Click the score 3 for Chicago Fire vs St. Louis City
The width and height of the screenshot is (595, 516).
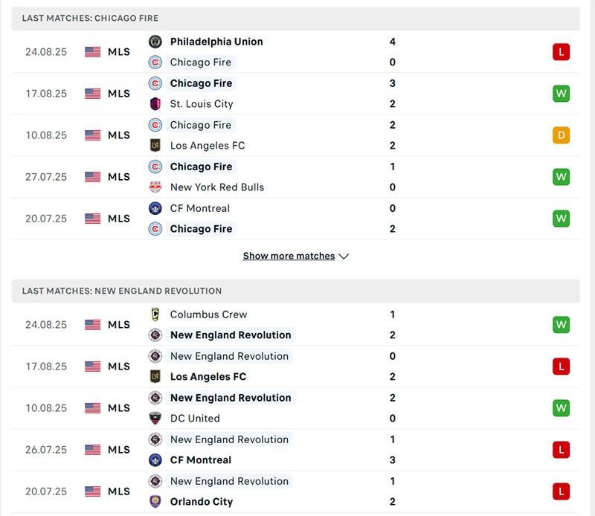[392, 83]
